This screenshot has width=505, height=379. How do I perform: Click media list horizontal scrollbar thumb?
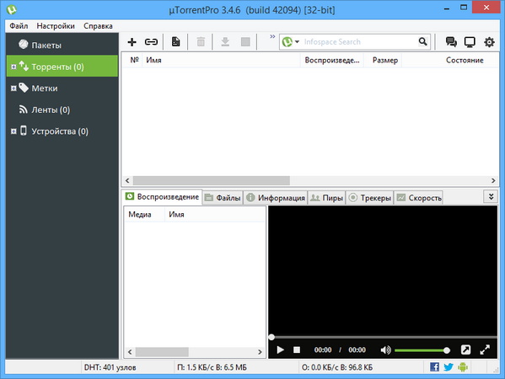(x=162, y=352)
